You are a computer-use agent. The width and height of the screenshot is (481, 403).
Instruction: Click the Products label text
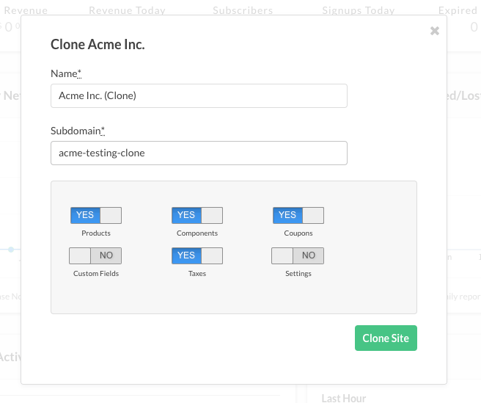96,233
